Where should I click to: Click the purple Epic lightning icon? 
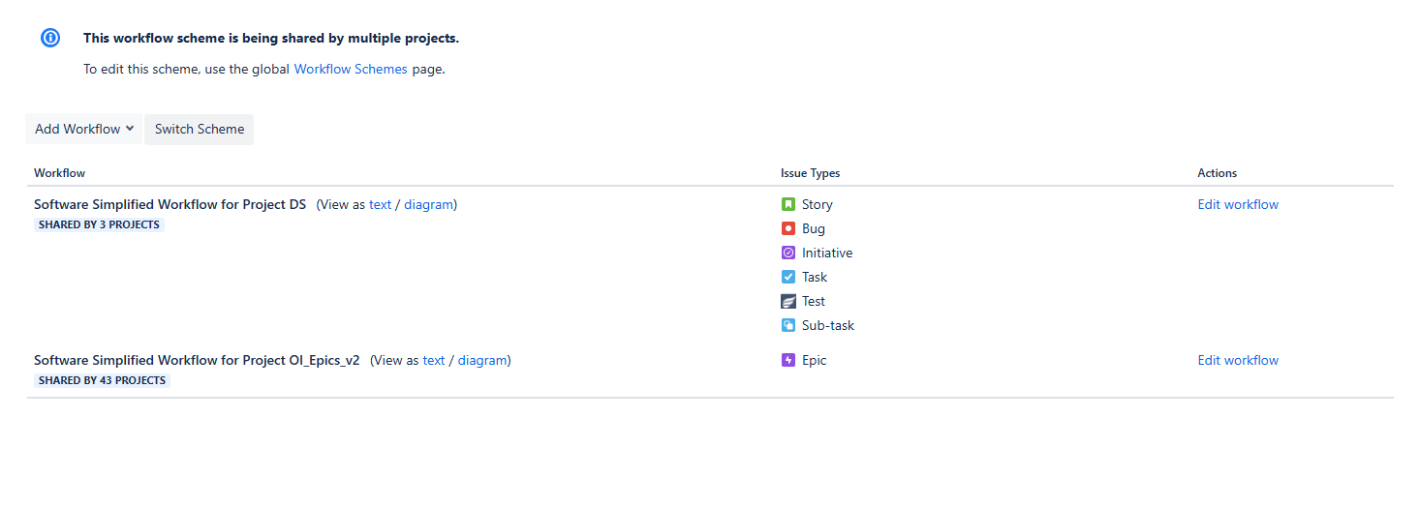(x=788, y=360)
